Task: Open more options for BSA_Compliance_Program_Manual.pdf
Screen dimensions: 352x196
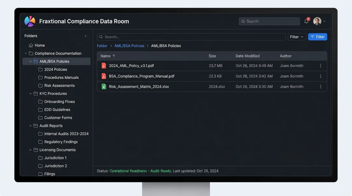Action: [x=321, y=76]
